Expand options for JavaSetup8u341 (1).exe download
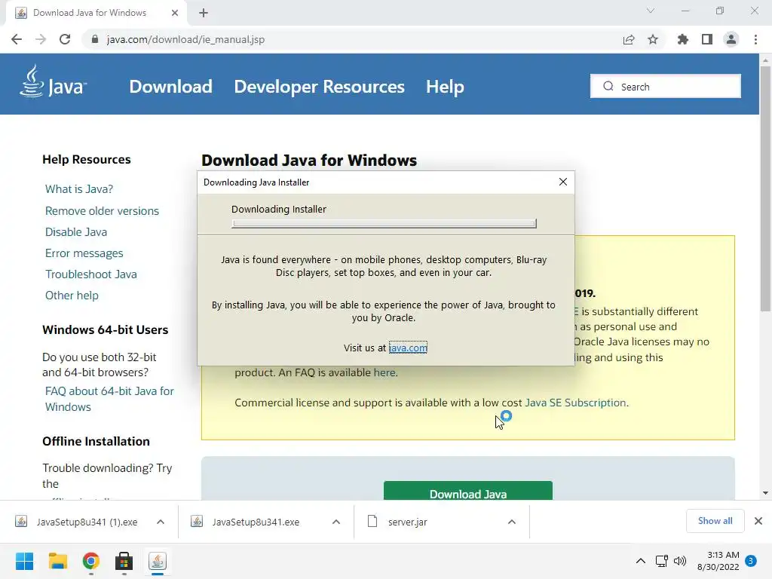 point(161,522)
